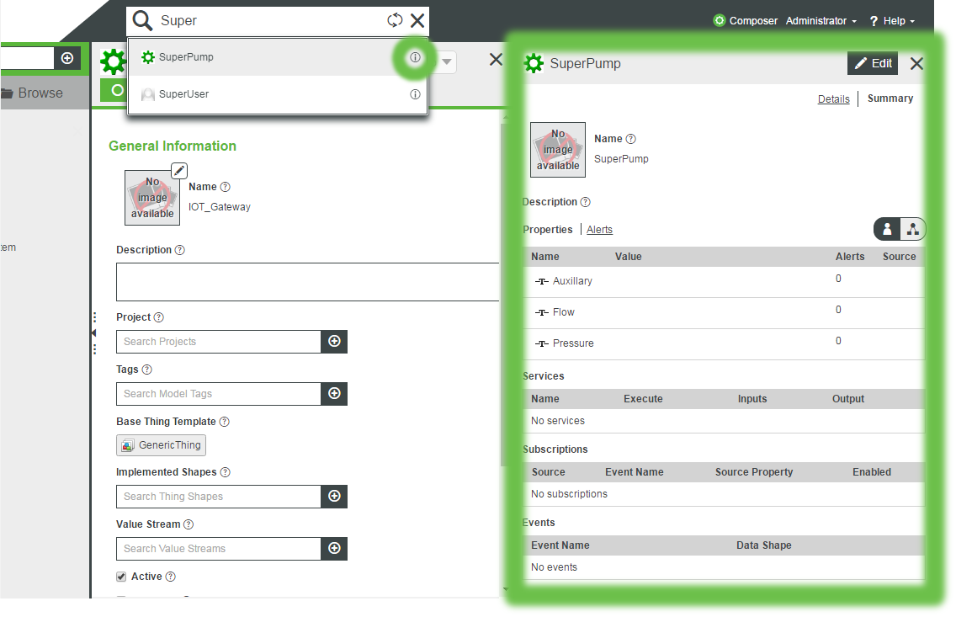The width and height of the screenshot is (956, 617).
Task: Click Search Thing Shapes input
Action: (218, 497)
